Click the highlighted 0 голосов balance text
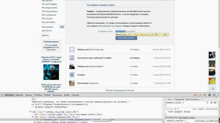The height and width of the screenshot is (123, 220). pos(120,31)
